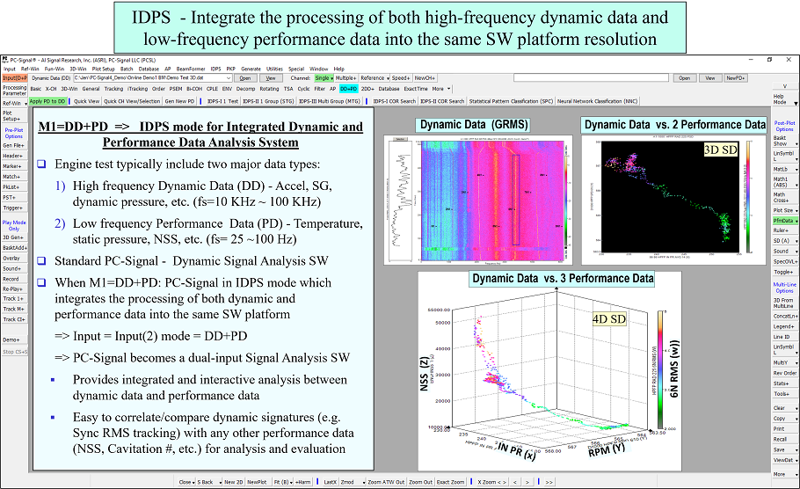
Task: Toggle the Play Mode Only option
Action: point(14,226)
